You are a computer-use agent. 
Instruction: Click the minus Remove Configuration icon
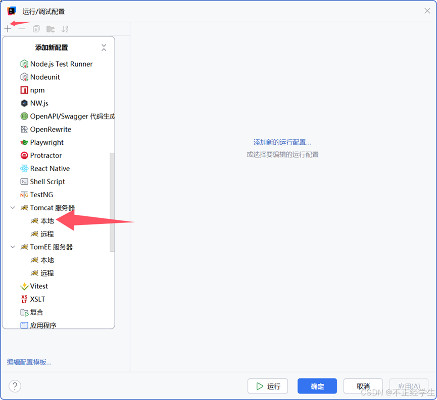click(x=22, y=29)
